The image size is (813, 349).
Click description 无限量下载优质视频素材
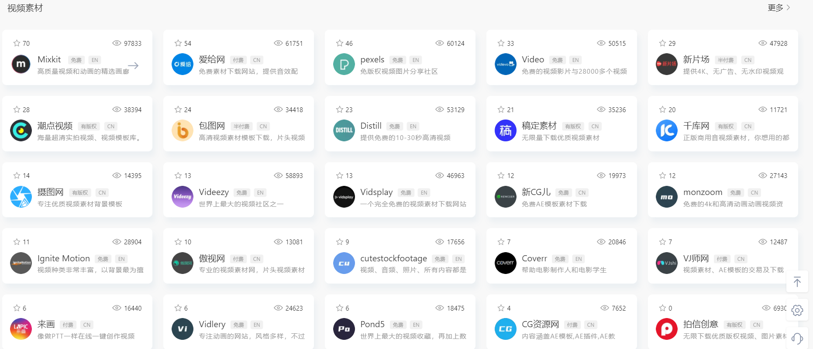561,137
